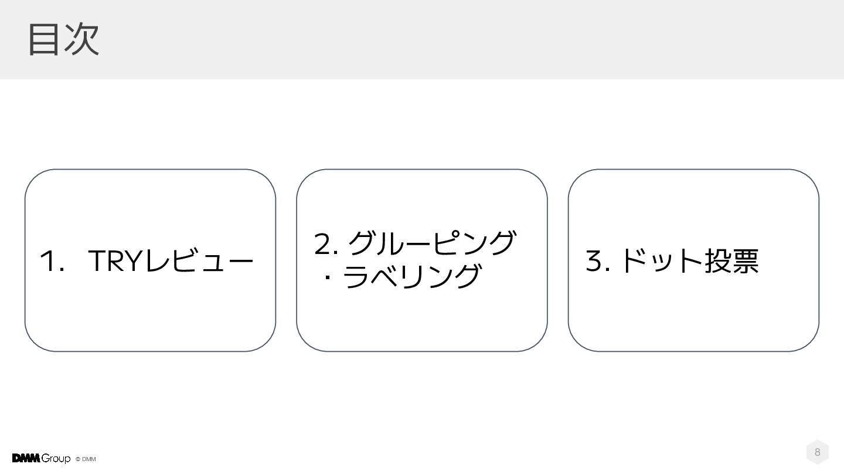Click the number 1. in the first box
Viewport: 844px width, 474px height.
tap(52, 262)
